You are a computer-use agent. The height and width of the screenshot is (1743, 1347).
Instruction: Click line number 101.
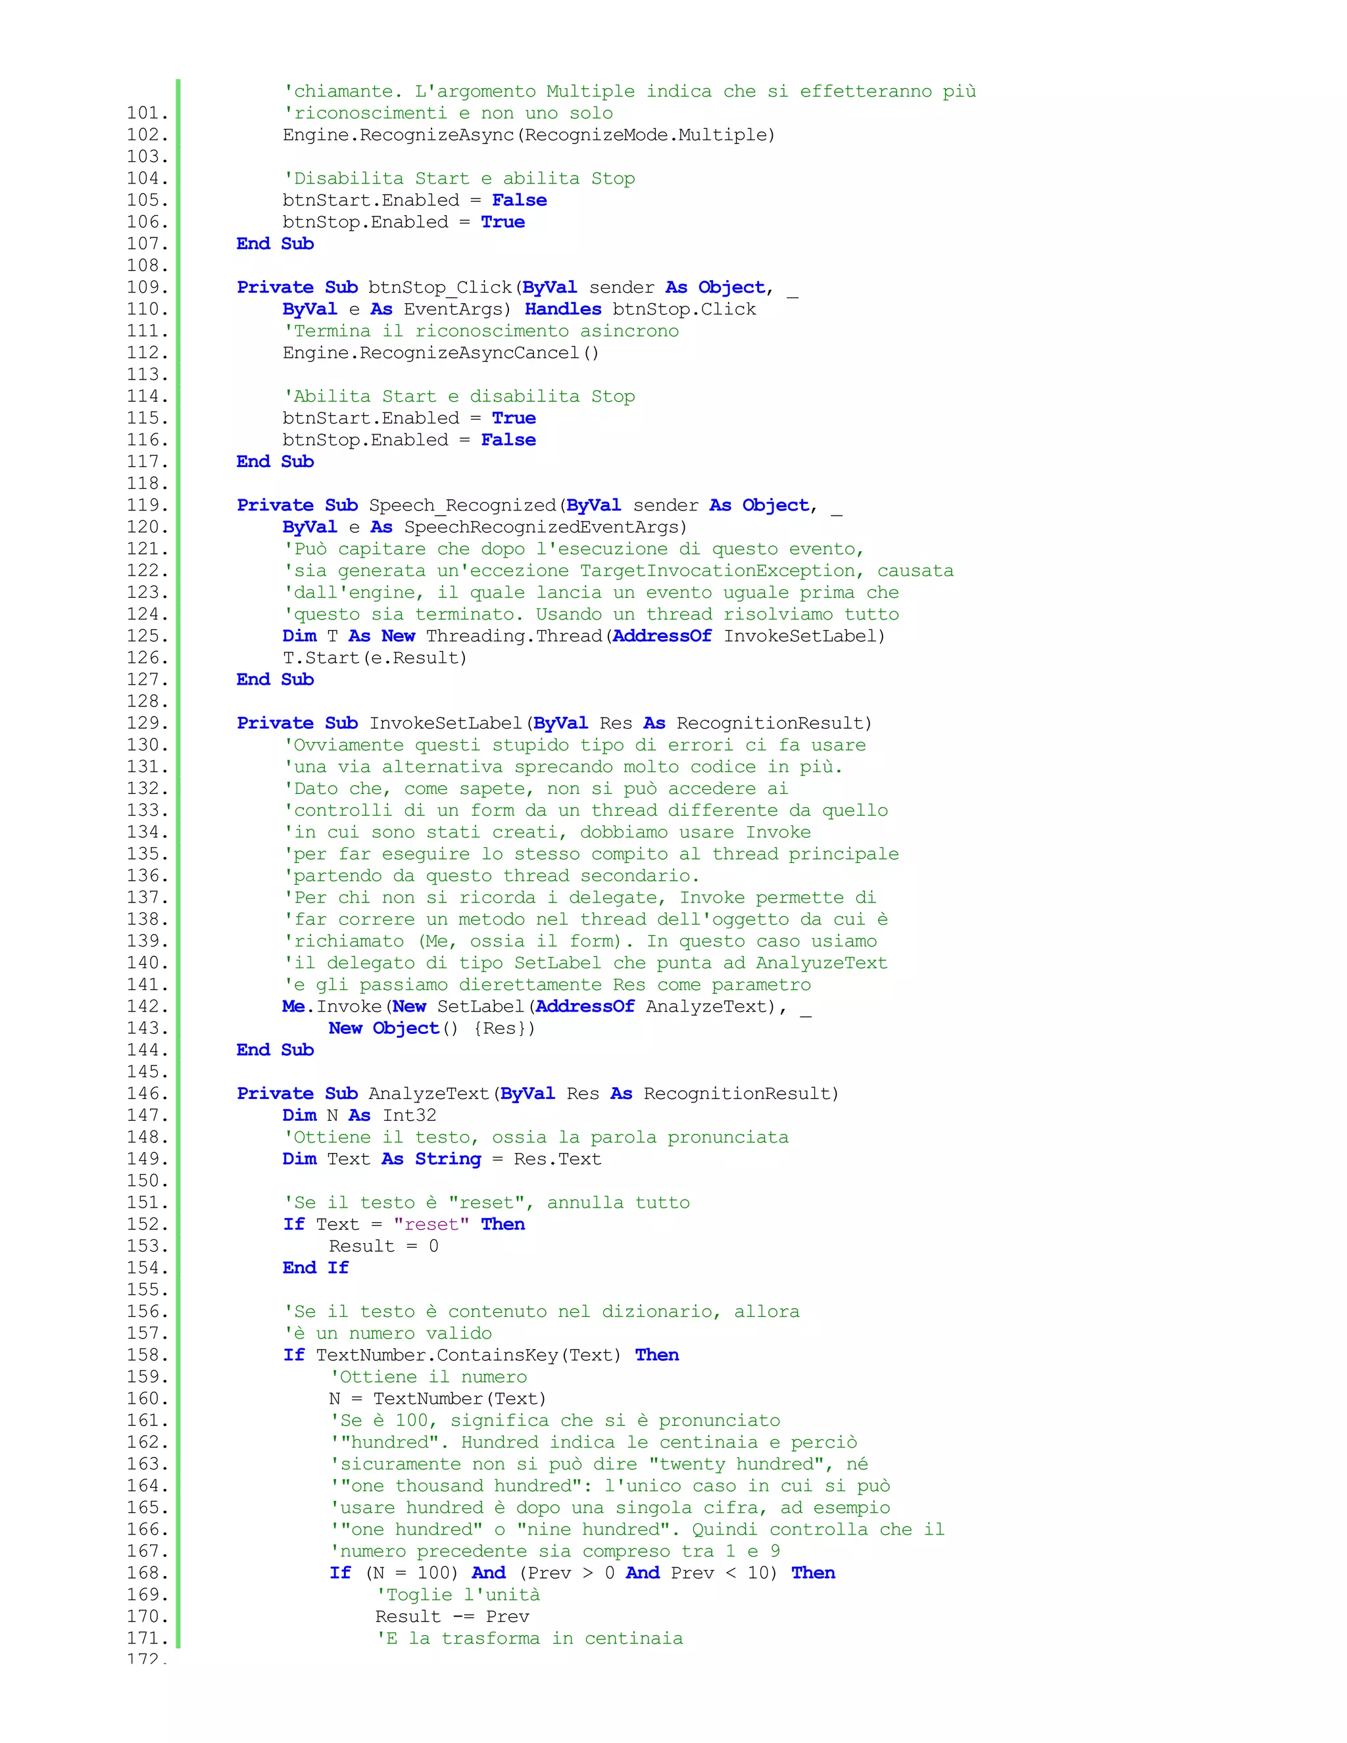tap(147, 113)
